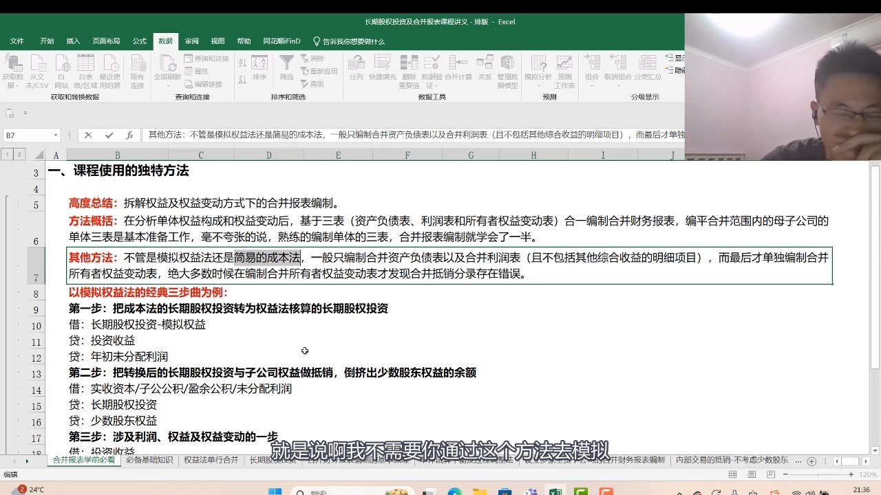The image size is (881, 495).
Task: Open the 必备基础知识 sheet tab
Action: 149,460
